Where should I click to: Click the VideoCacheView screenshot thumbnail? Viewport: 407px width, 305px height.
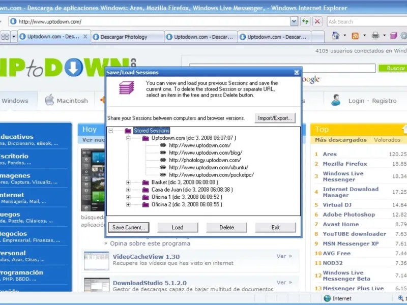[97, 261]
